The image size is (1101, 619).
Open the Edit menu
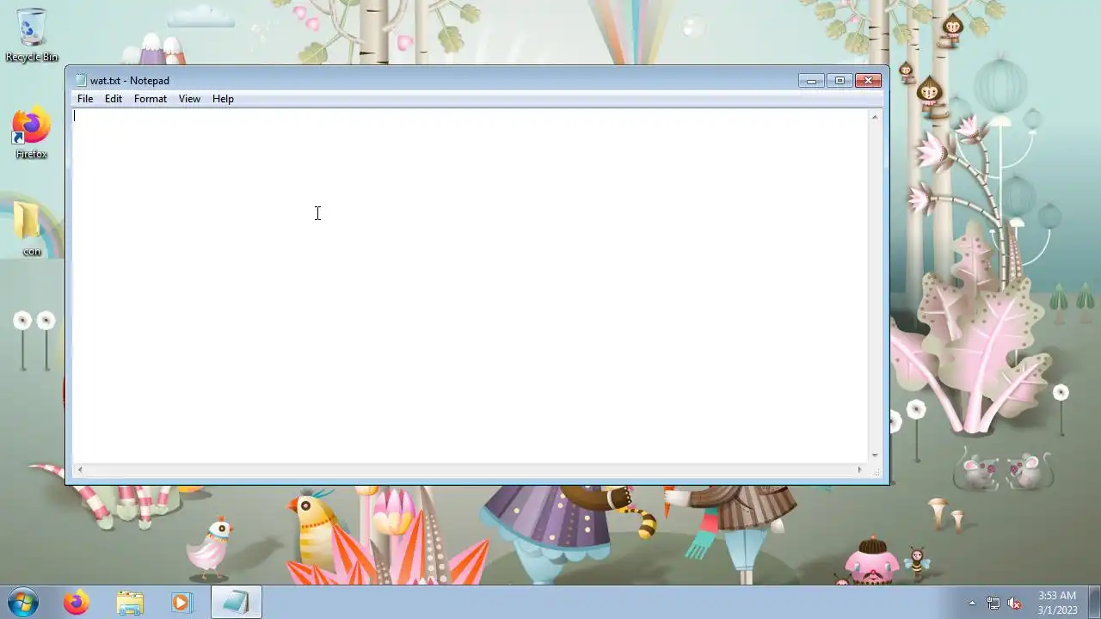point(114,99)
